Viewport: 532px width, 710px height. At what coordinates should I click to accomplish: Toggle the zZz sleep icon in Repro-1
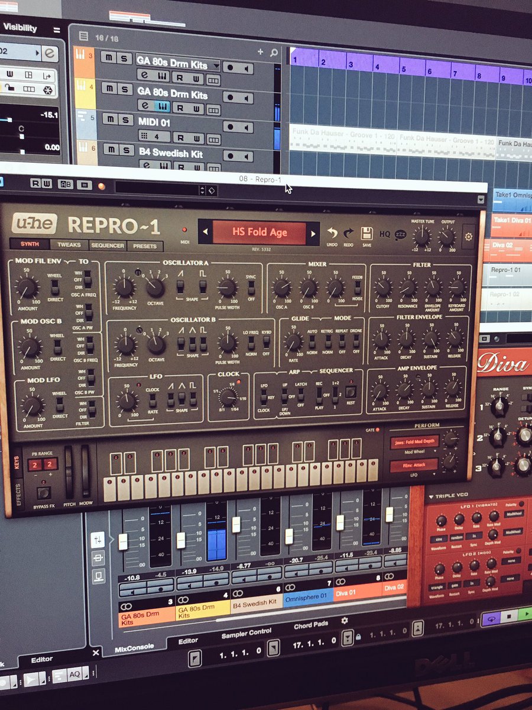(401, 234)
